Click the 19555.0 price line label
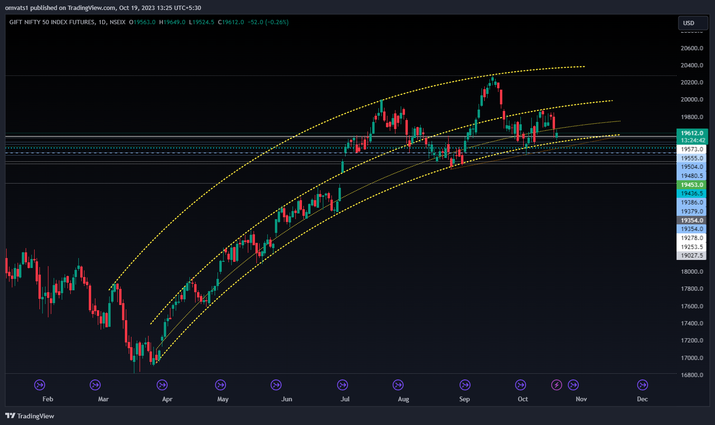Screen dimensions: 715x425 (x=692, y=158)
